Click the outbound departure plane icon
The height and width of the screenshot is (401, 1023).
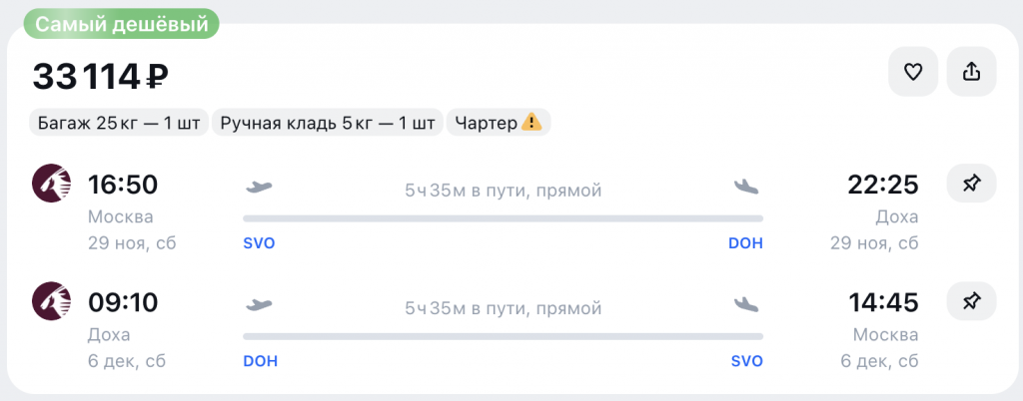pos(259,186)
